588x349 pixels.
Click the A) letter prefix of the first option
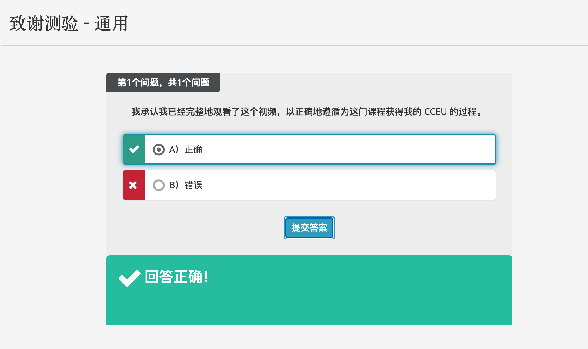click(173, 149)
